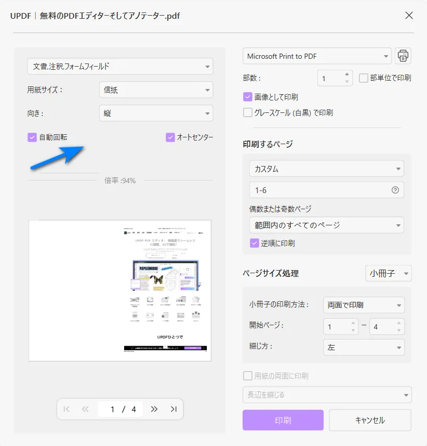Increase booklet start page value
The height and width of the screenshot is (446, 427).
(353, 323)
